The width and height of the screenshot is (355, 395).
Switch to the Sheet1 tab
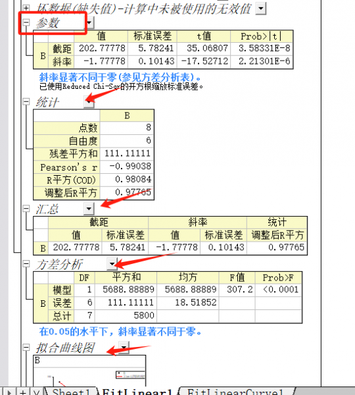71,392
